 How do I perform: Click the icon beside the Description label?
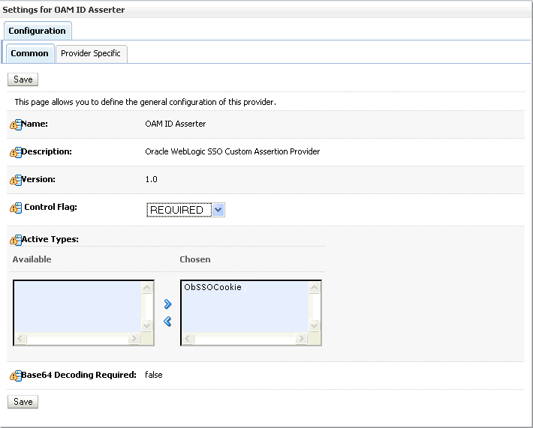point(15,152)
